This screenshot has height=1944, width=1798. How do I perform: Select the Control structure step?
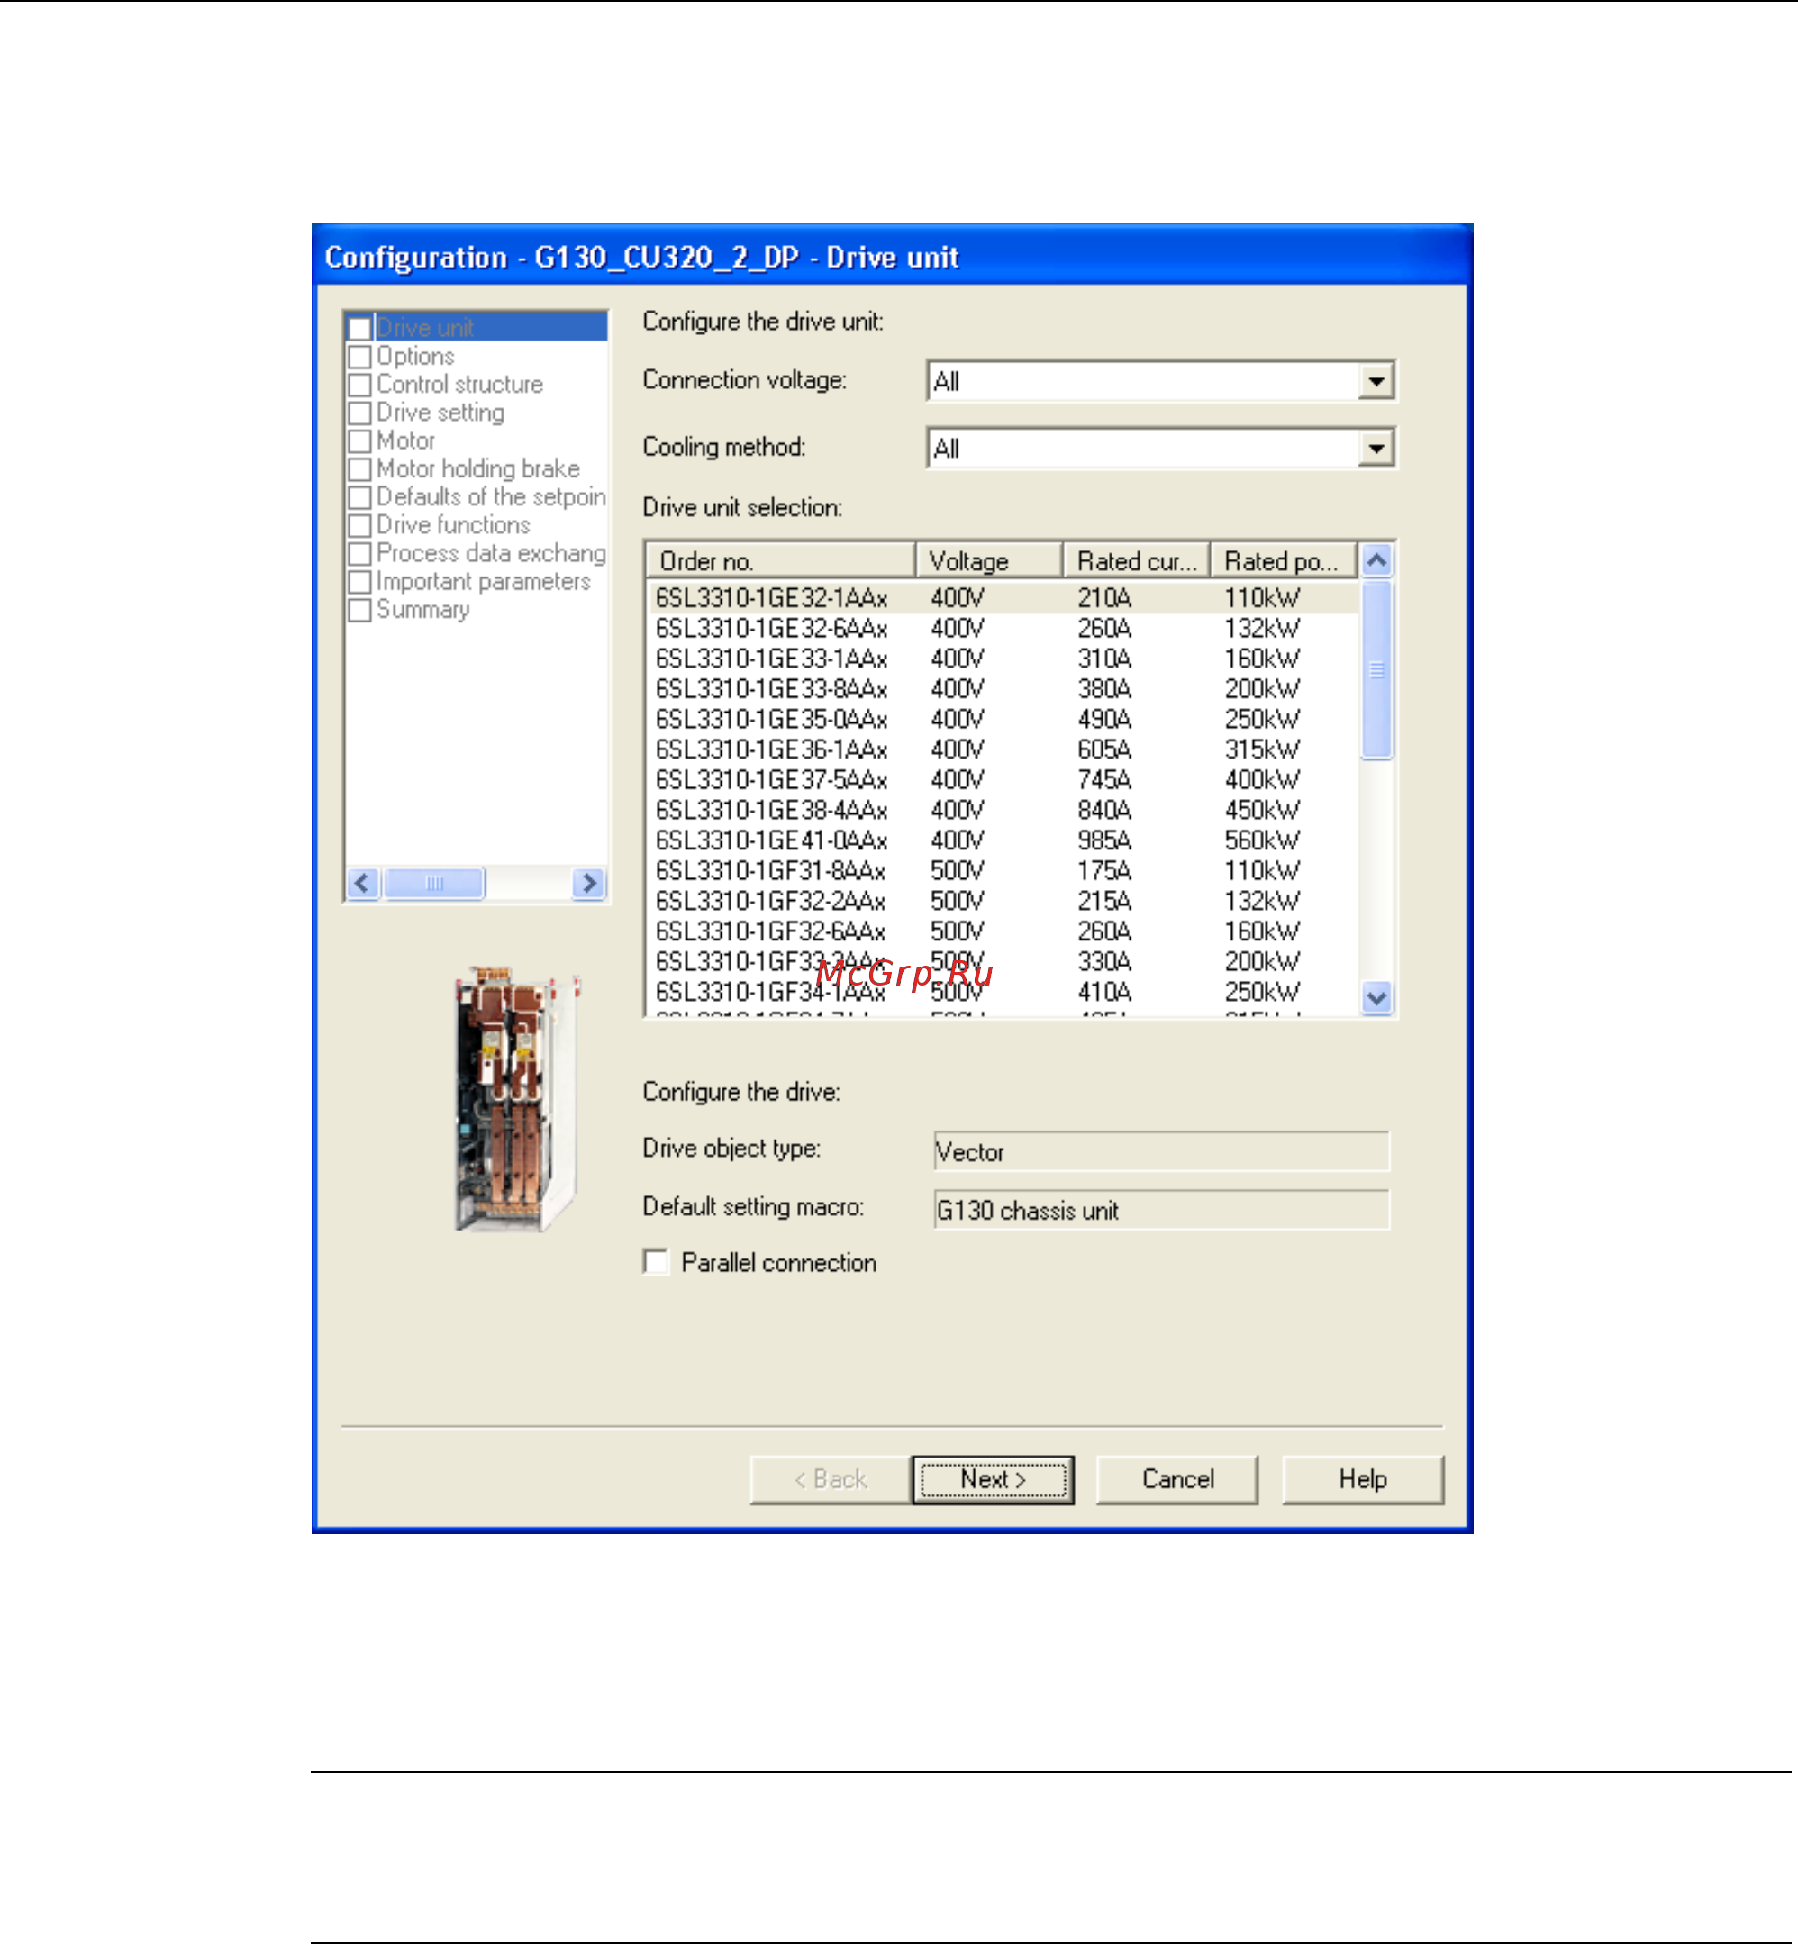pos(459,385)
